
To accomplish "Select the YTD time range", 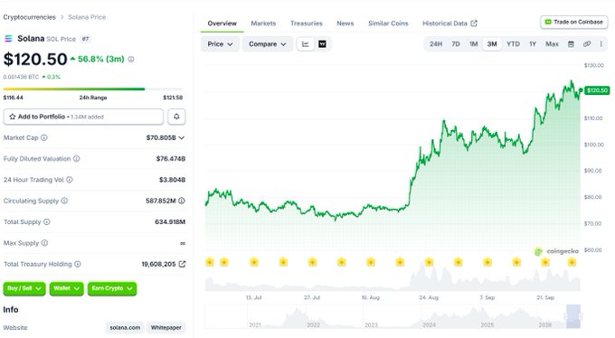I will [x=513, y=44].
